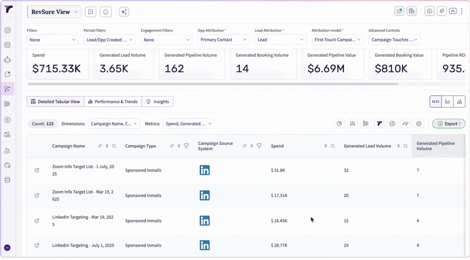Screen dimensions: 470x260
Task: Open the Period Filters dropdown
Action: coord(109,40)
